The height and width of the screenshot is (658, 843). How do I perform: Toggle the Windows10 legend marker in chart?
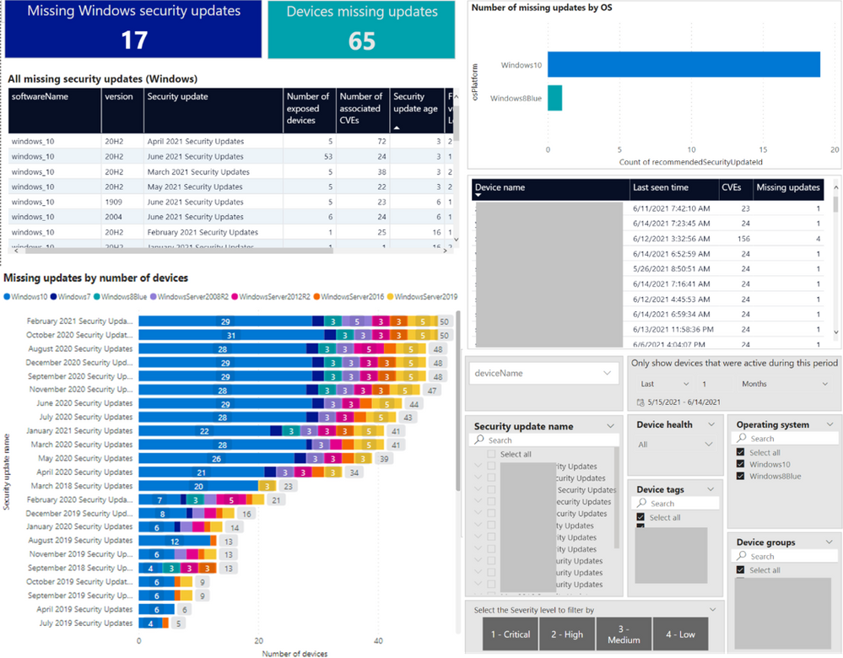point(8,297)
